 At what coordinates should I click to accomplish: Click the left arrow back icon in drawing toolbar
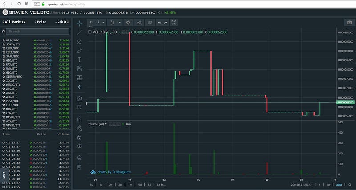tap(80, 87)
